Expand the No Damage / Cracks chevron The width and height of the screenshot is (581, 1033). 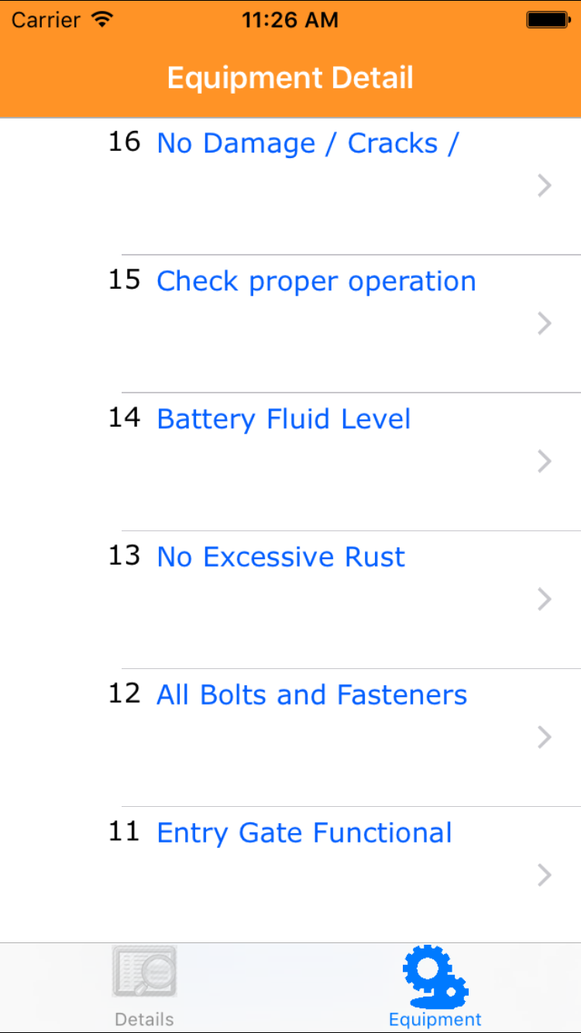coord(545,186)
